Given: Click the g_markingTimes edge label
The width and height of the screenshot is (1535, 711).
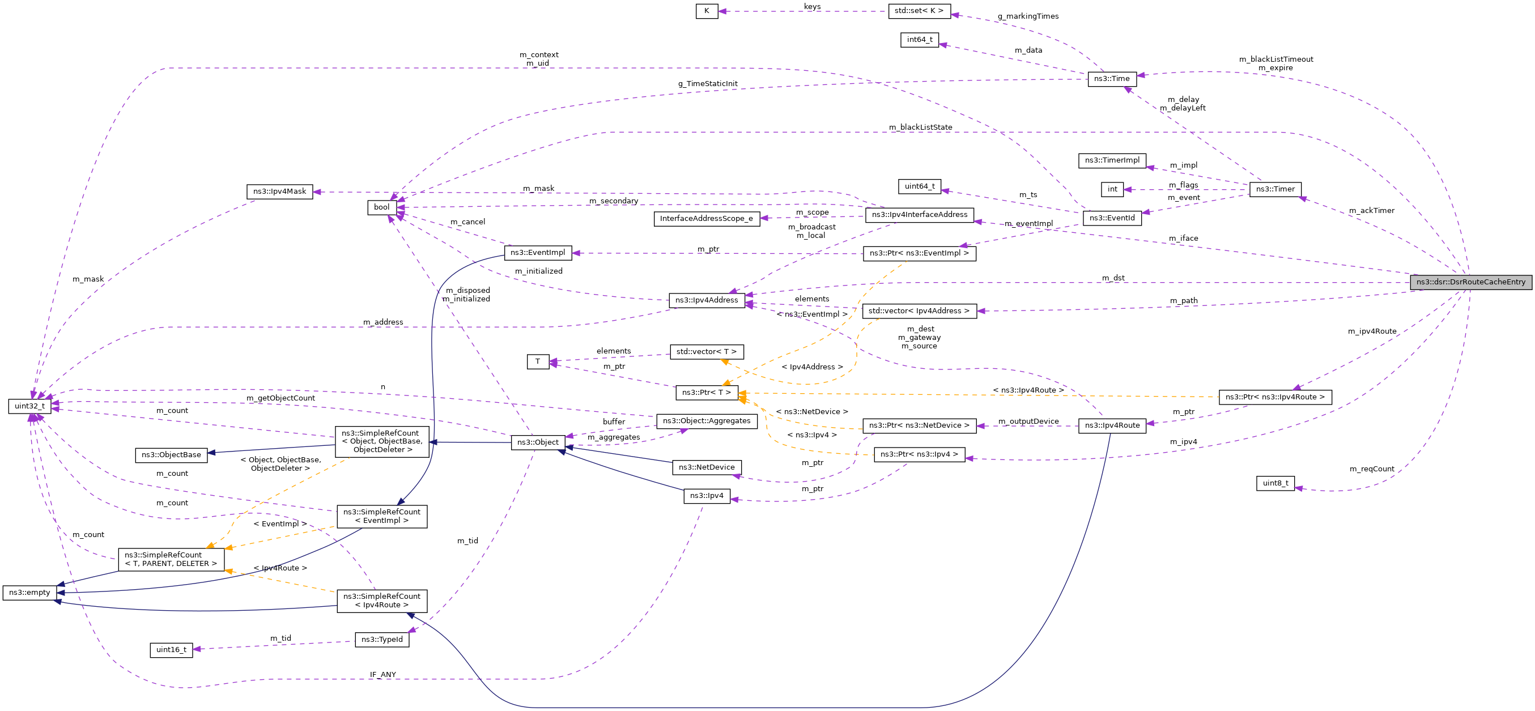Looking at the screenshot, I should [1028, 16].
